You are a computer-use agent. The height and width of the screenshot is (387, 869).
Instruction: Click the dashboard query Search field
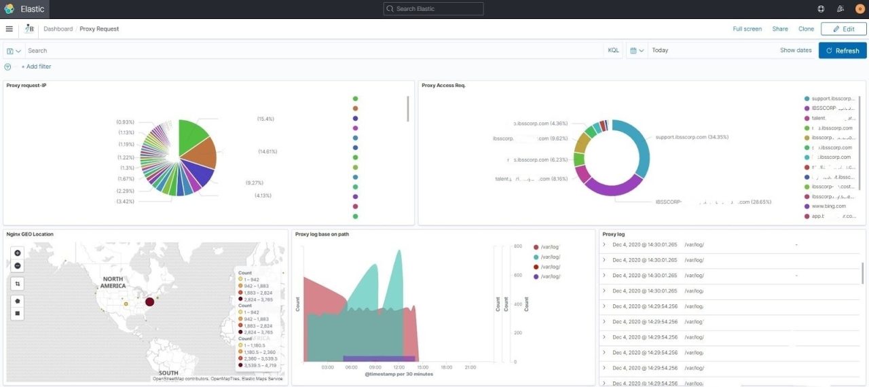pyautogui.click(x=314, y=50)
